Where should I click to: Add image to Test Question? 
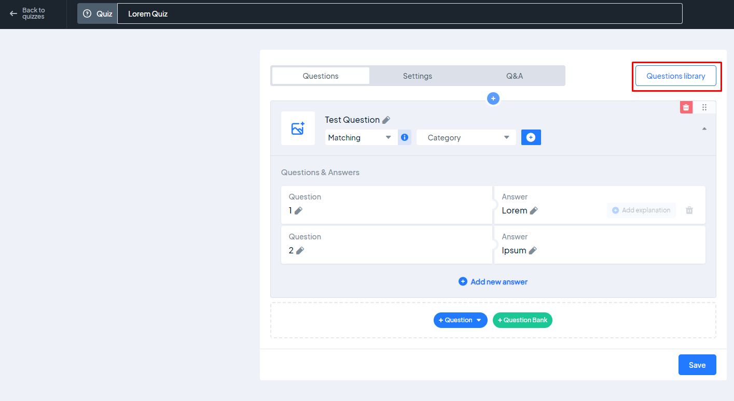coord(298,128)
